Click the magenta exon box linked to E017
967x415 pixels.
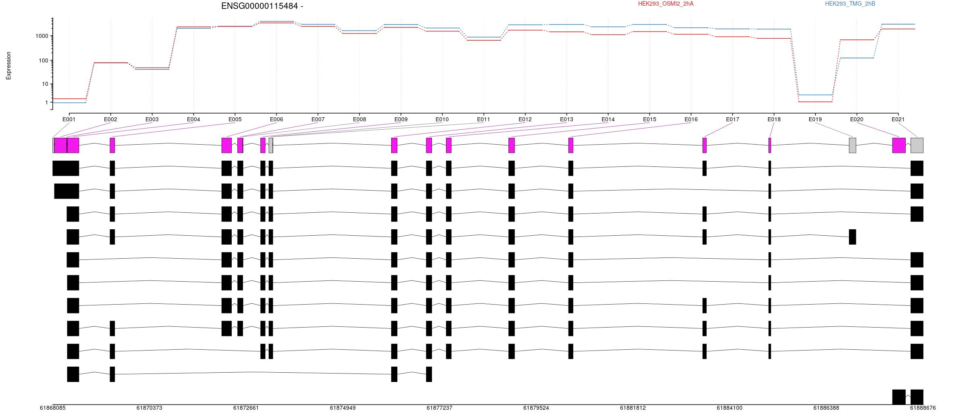704,145
